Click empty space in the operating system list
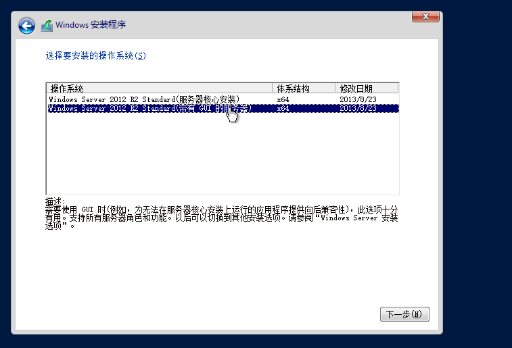The height and width of the screenshot is (348, 512). (222, 155)
